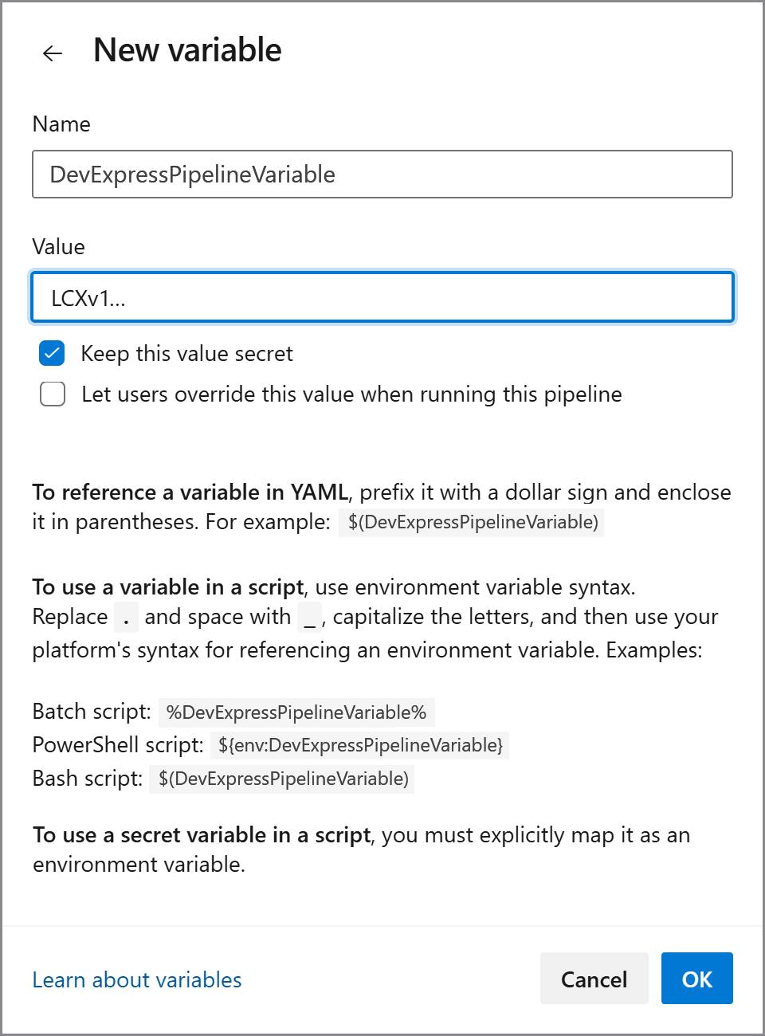Click the Value label above the second field
This screenshot has width=765, height=1036.
coord(58,247)
